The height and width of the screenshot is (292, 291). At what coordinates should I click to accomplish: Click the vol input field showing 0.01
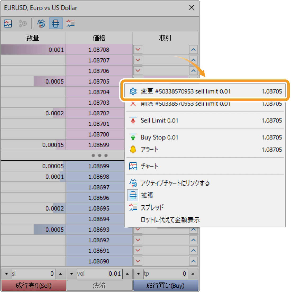(100, 274)
